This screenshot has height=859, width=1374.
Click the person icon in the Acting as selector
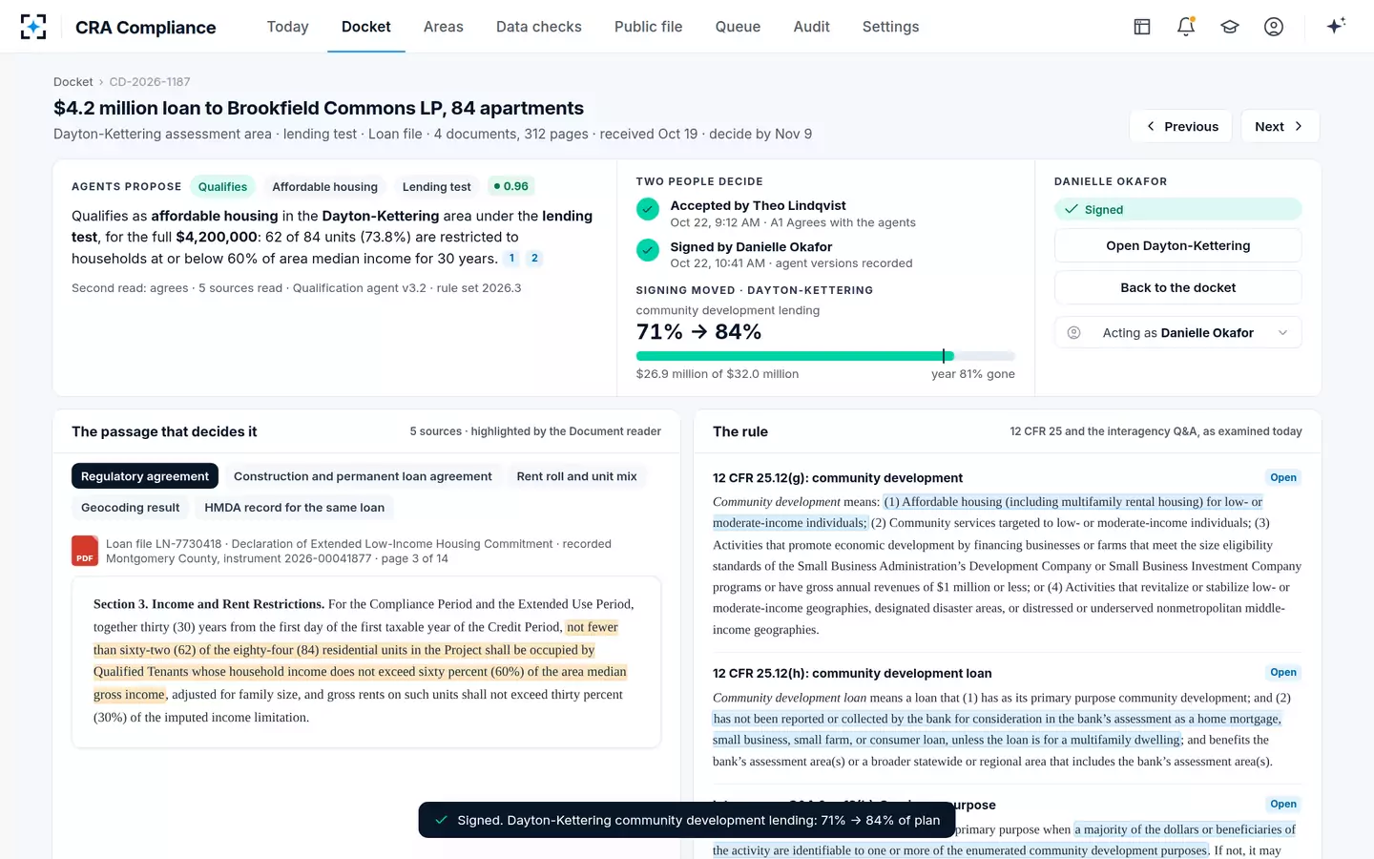[1074, 333]
